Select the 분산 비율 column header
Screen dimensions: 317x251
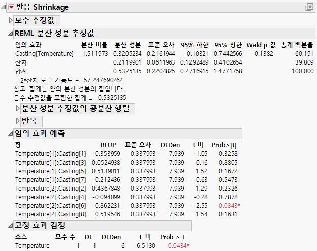(94, 45)
